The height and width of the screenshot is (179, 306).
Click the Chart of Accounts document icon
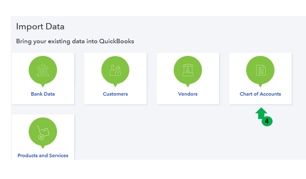[260, 70]
